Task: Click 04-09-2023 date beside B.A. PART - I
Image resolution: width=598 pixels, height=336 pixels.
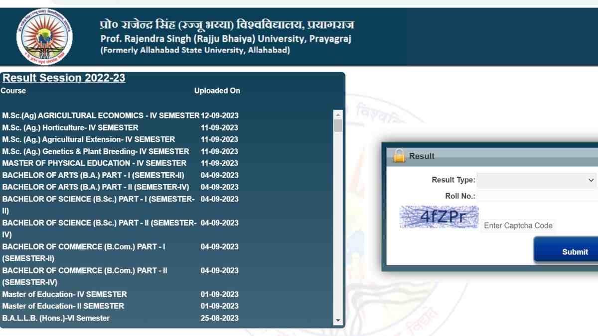Action: pos(219,175)
